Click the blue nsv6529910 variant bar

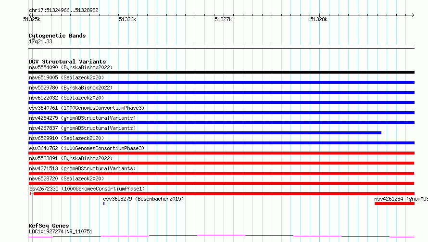(221, 143)
